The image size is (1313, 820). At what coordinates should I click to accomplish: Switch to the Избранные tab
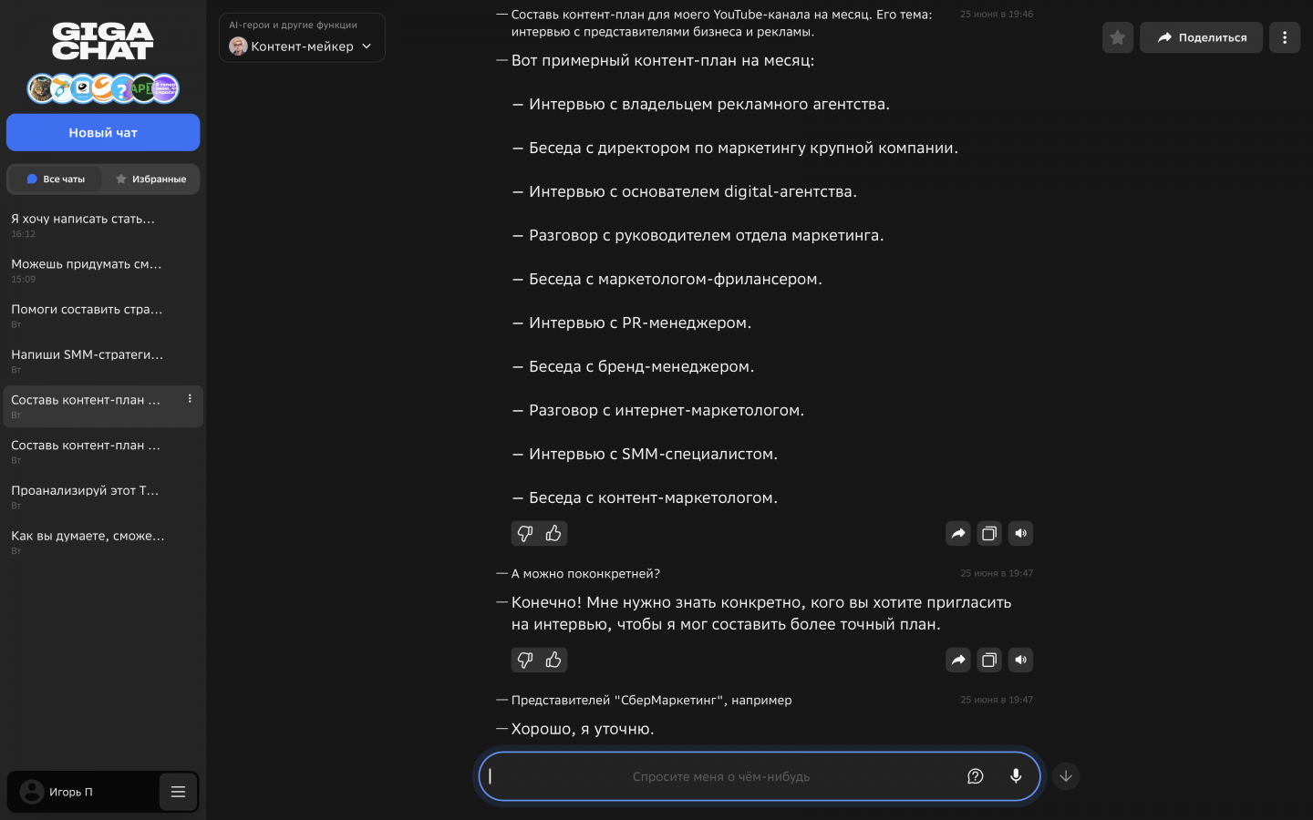[151, 179]
